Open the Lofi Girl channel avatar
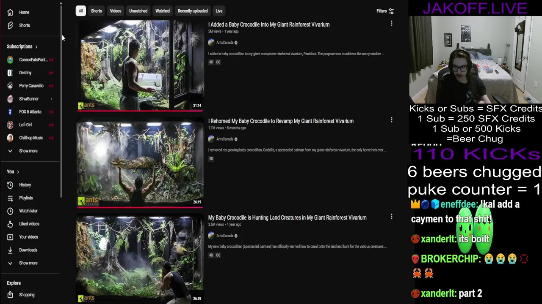Screen dimensions: 542x304 10,125
